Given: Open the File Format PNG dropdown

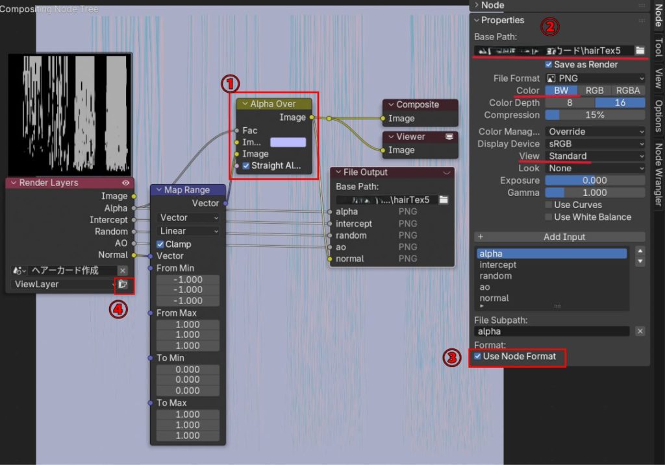Looking at the screenshot, I should click(x=594, y=78).
